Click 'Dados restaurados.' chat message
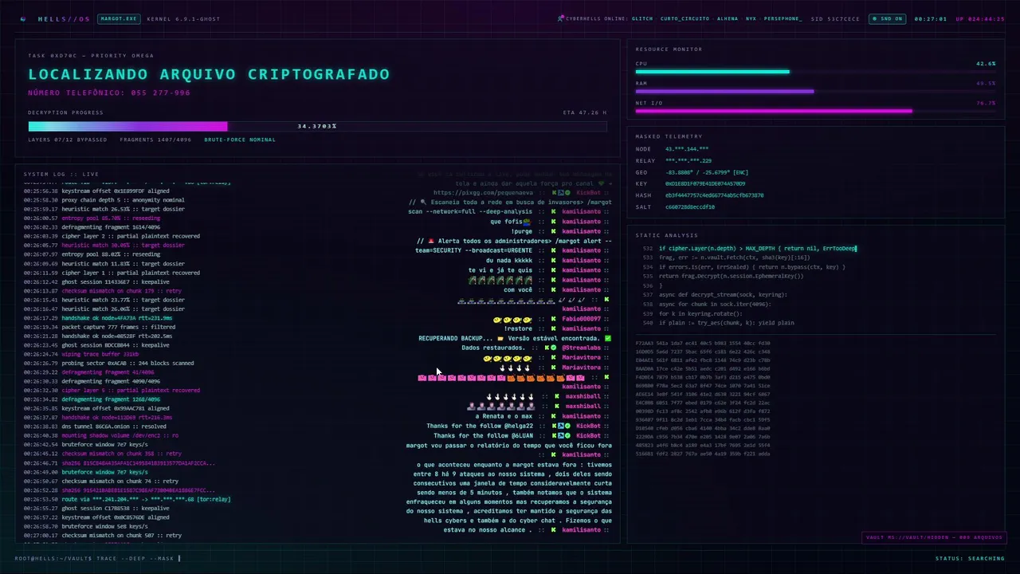The image size is (1020, 574). [493, 348]
